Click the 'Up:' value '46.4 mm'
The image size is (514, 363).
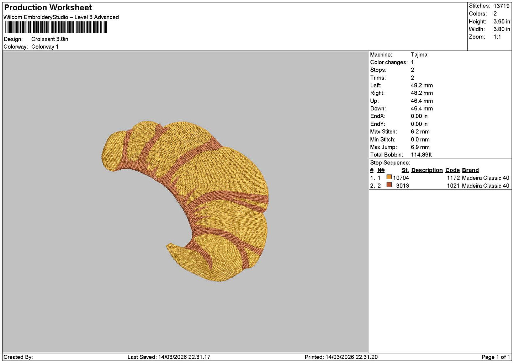422,101
